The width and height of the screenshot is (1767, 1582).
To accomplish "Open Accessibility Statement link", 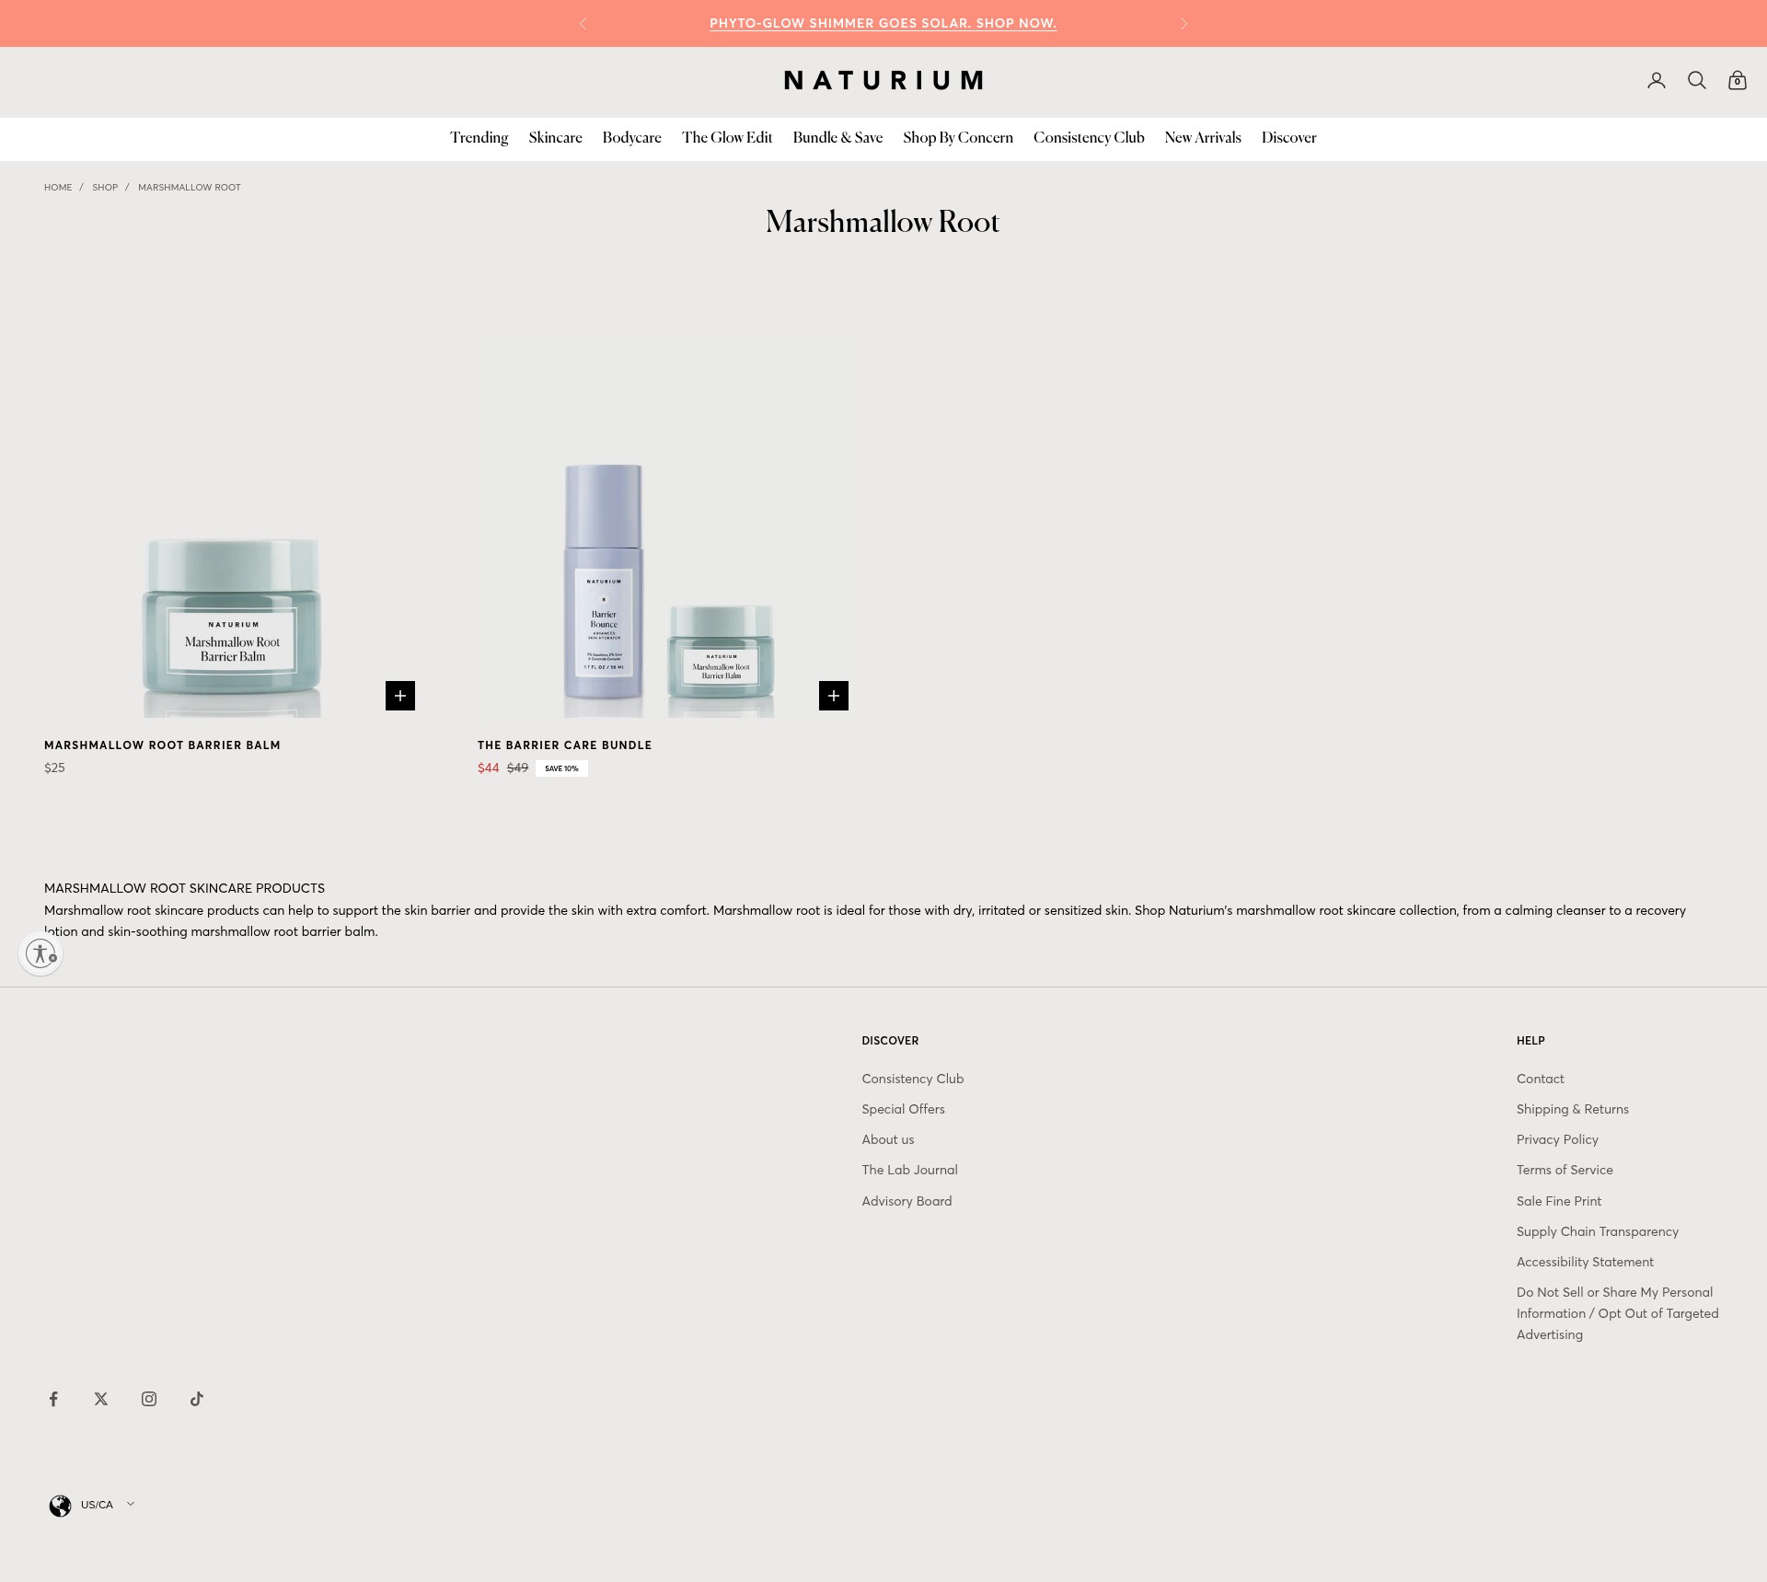I will click(1585, 1262).
